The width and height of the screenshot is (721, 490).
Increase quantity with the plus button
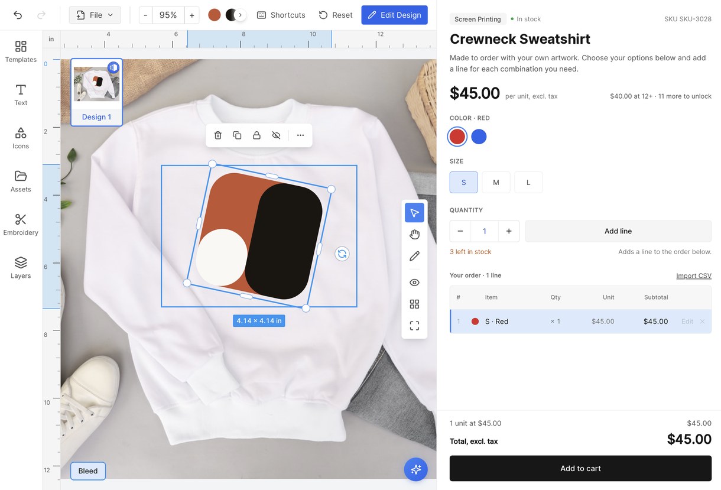click(509, 231)
